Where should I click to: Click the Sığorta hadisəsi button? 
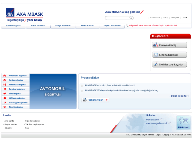click(169, 55)
